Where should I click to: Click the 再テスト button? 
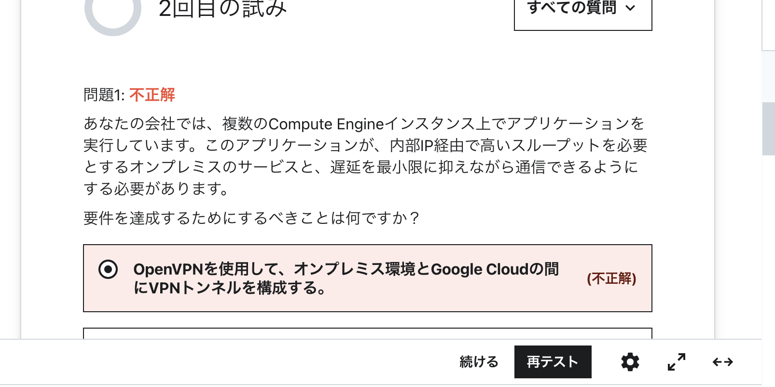tap(553, 362)
